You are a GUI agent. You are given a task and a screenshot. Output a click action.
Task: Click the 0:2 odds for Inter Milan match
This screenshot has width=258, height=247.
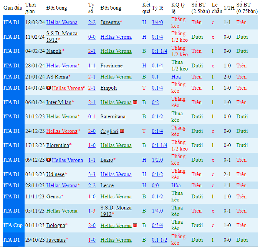(x=156, y=103)
